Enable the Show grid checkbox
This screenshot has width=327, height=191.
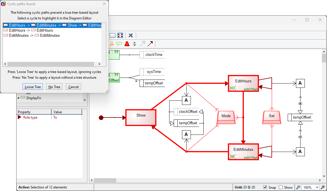point(280,187)
